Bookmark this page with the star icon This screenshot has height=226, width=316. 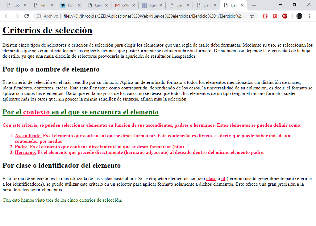click(252, 16)
